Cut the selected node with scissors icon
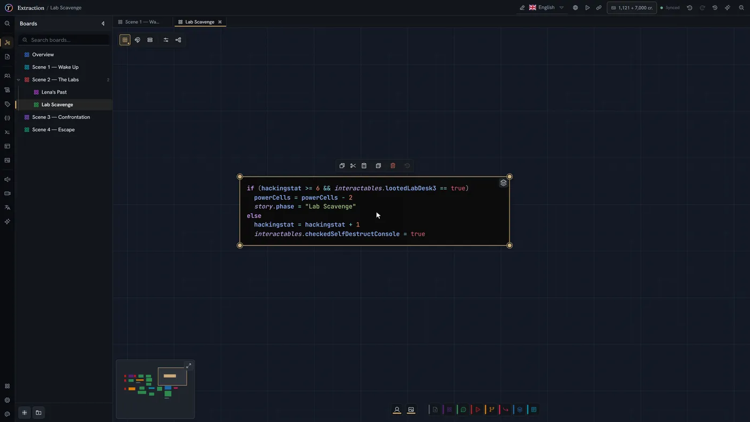750x422 pixels. (353, 166)
